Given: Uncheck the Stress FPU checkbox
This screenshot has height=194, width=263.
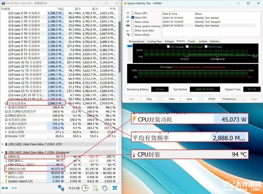Looking at the screenshot, I should click(x=133, y=17).
